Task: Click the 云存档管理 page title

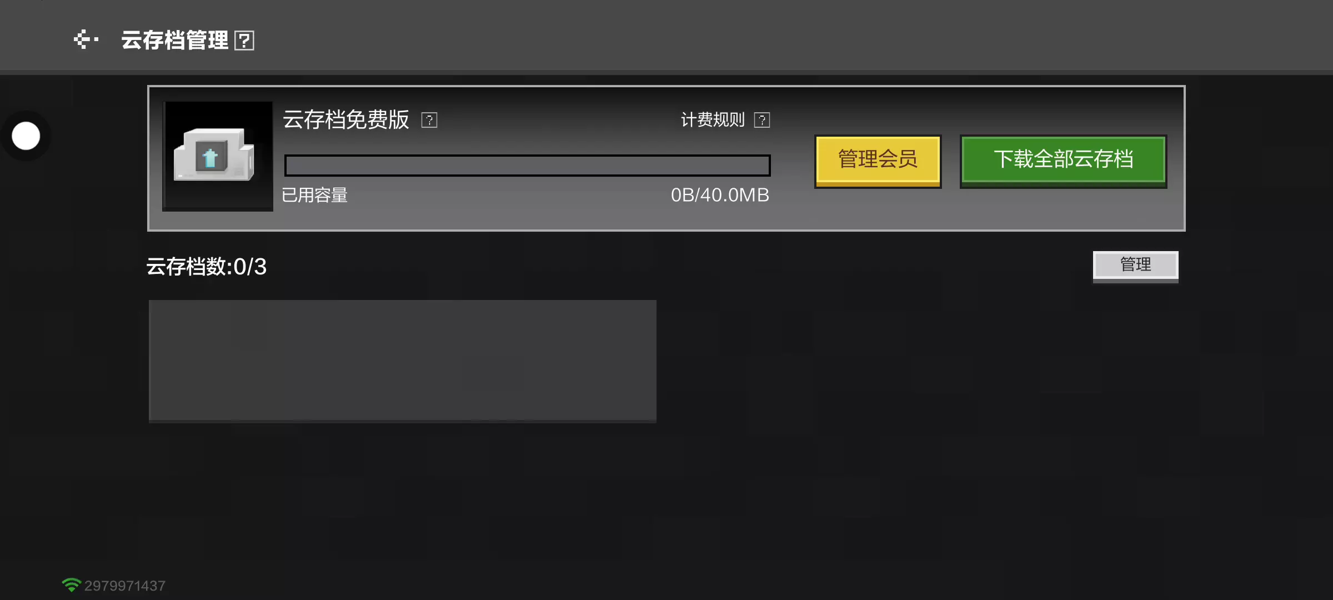Action: point(174,40)
